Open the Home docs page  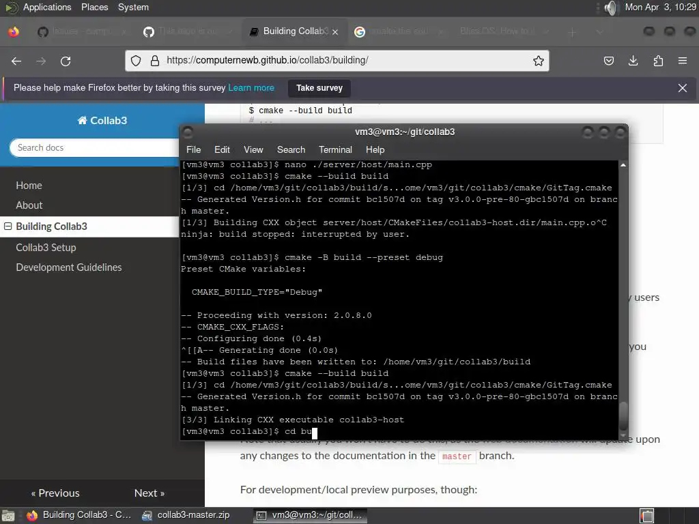[x=29, y=186]
